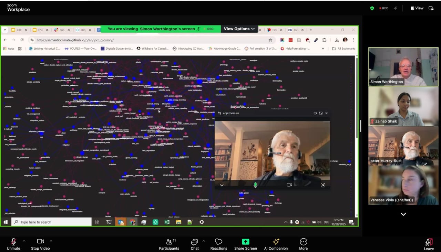This screenshot has width=441, height=252.
Task: Click the sparkle icon next to REC
Action: [396, 8]
